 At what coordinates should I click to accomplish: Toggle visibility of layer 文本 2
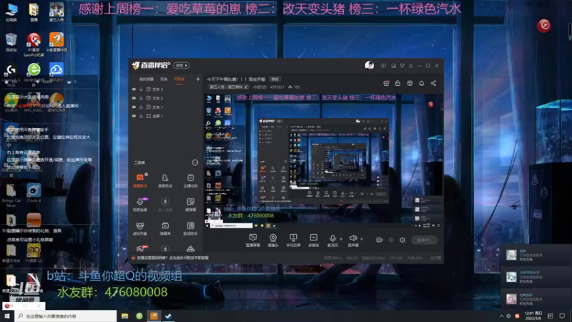[134, 98]
